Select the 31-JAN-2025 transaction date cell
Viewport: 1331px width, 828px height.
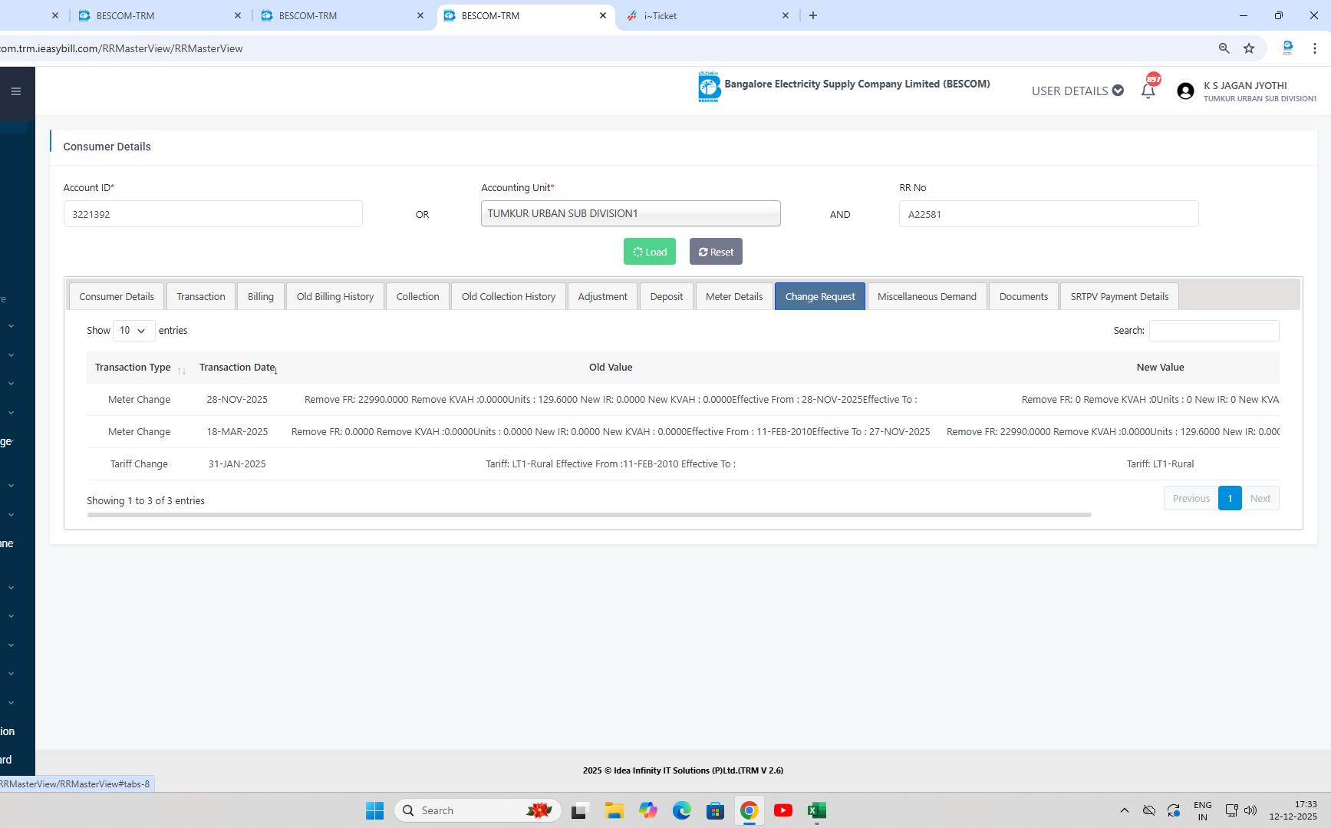pos(237,464)
